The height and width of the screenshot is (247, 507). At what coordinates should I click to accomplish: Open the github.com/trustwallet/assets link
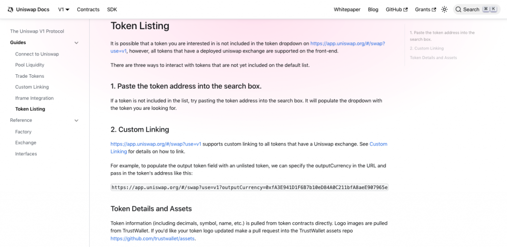click(153, 239)
